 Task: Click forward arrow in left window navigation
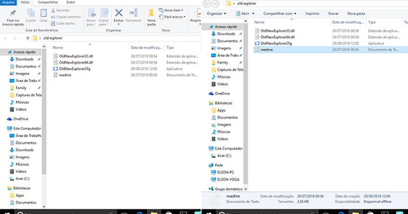tap(14, 38)
